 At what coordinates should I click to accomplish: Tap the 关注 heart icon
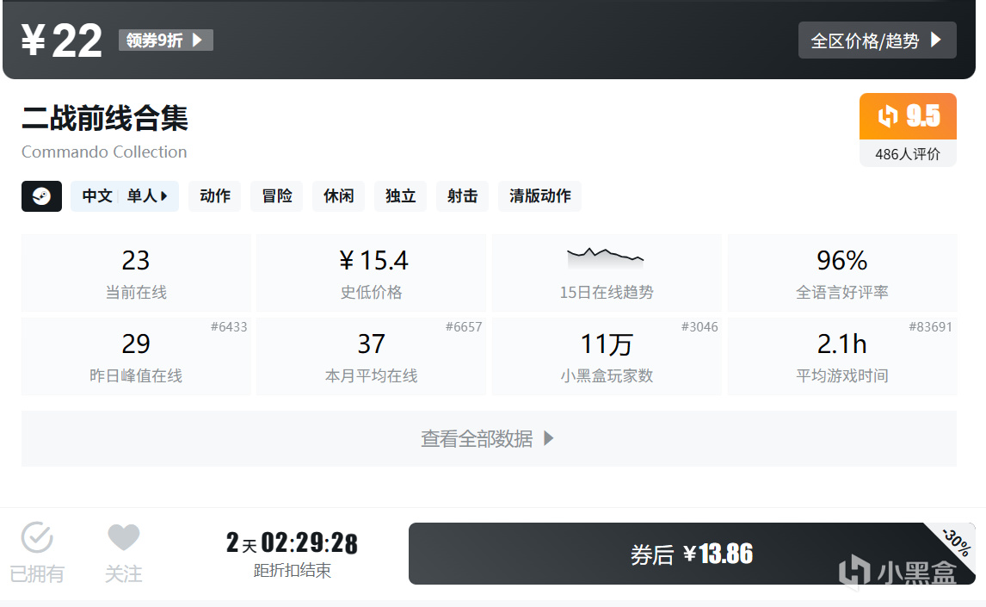tap(123, 537)
